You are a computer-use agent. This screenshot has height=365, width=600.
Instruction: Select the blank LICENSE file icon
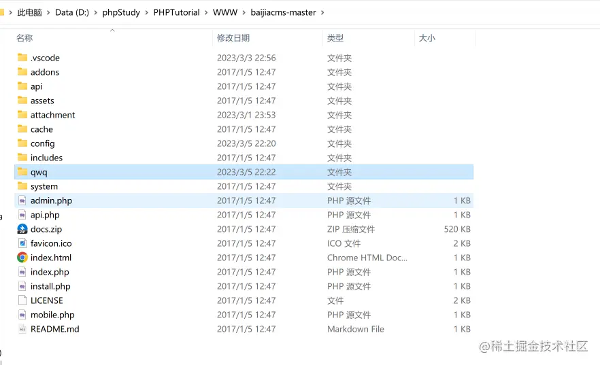[x=22, y=300]
